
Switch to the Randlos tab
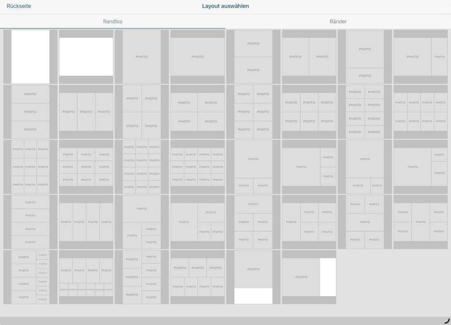pos(112,21)
